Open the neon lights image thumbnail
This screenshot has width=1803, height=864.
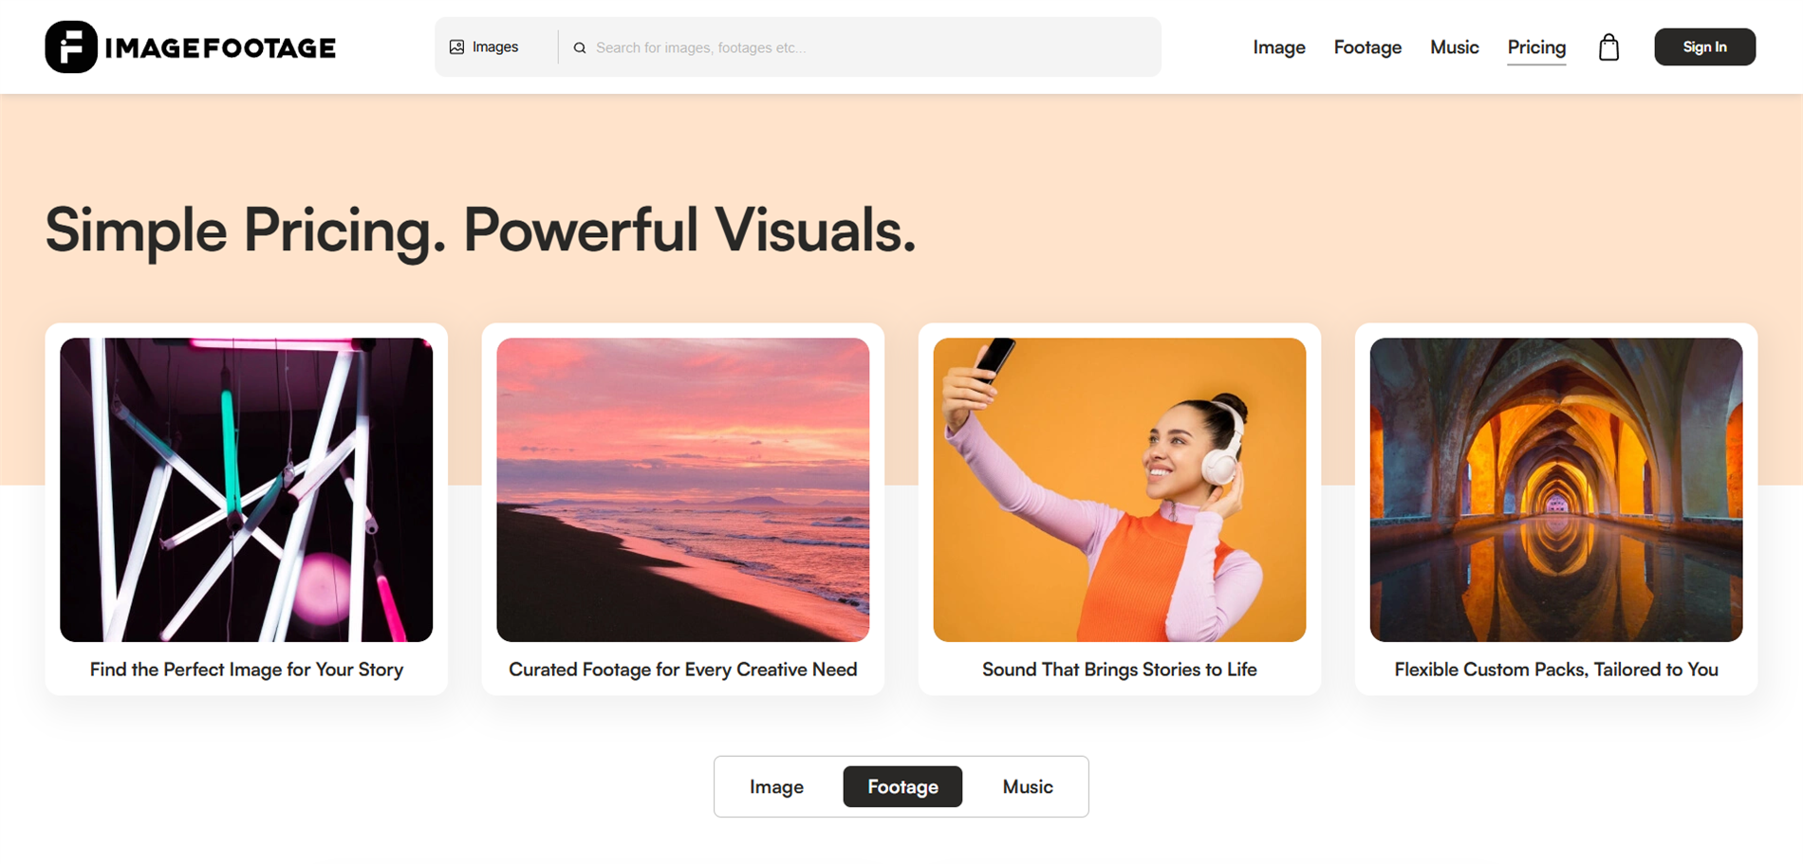click(x=246, y=489)
